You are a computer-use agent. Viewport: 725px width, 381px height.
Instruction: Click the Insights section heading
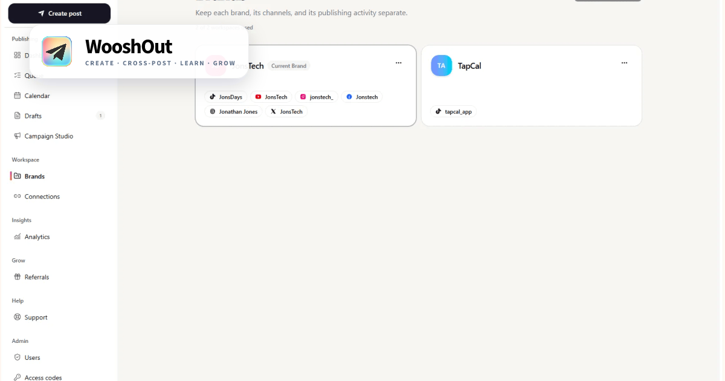click(x=22, y=220)
